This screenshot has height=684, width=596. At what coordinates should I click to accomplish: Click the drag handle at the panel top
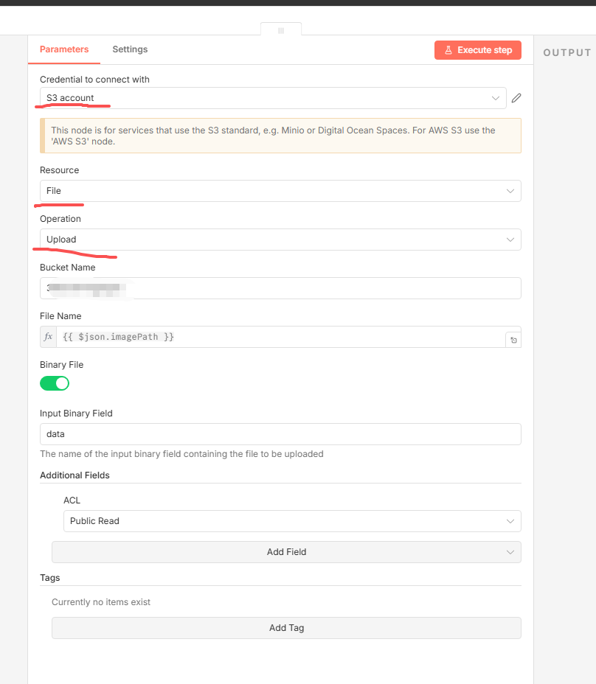pos(280,30)
